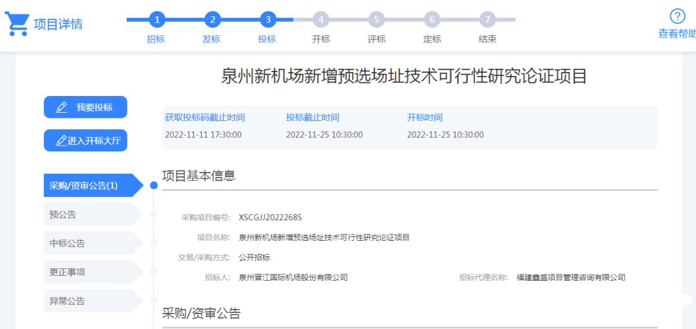Click the active blue dot beside 采购/资审公告
Image resolution: width=696 pixels, height=329 pixels.
click(154, 185)
